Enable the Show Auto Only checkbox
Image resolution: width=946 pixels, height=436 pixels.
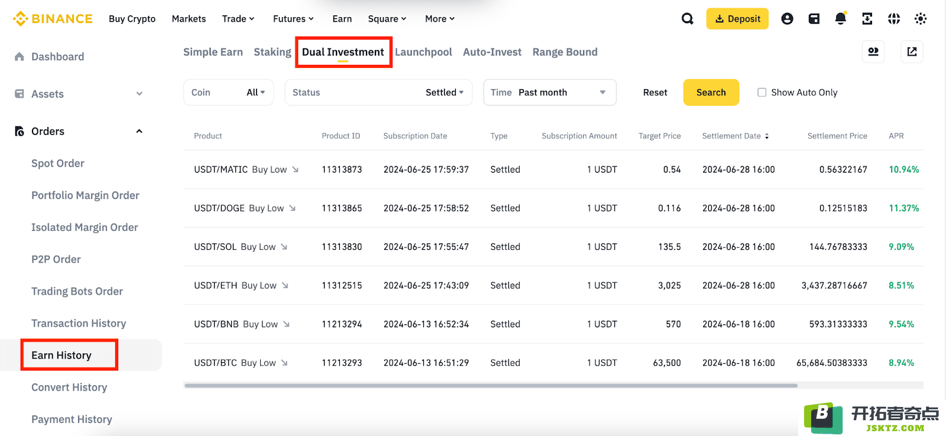(762, 93)
